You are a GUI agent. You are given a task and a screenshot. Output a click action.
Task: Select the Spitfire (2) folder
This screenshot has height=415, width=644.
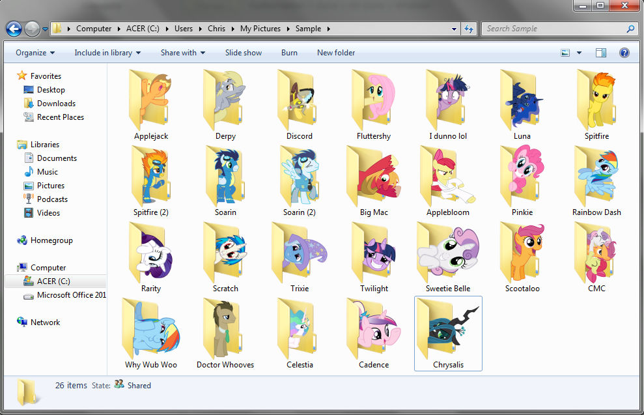[150, 176]
